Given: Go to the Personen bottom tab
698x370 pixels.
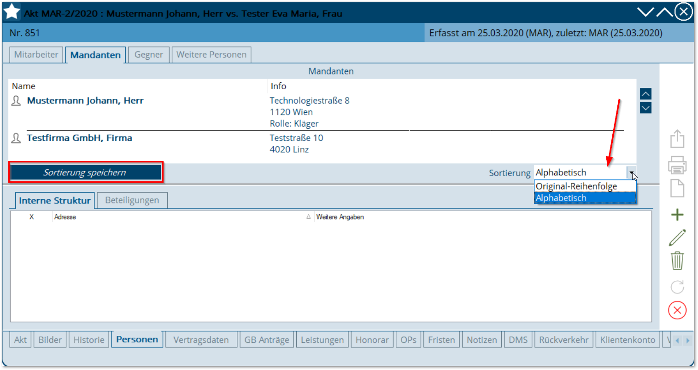Looking at the screenshot, I should [x=137, y=339].
